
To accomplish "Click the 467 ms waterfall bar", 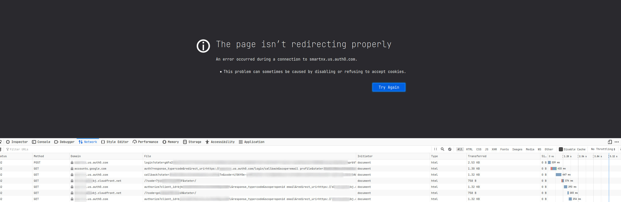I will 559,175.
